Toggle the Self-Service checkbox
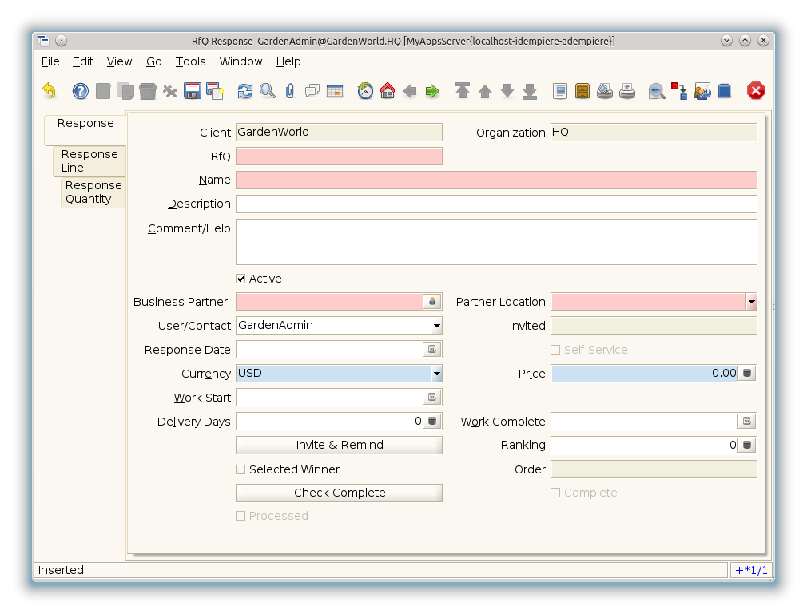This screenshot has width=807, height=614. [556, 350]
